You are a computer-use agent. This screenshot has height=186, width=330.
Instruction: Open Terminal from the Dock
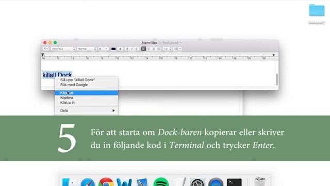coord(234,182)
